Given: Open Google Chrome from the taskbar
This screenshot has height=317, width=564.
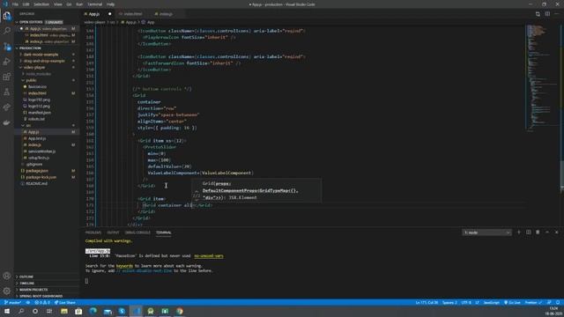Looking at the screenshot, I should coord(180,311).
